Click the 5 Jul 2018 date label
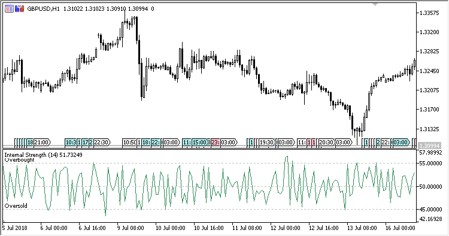This screenshot has width=449, height=236. (x=15, y=228)
